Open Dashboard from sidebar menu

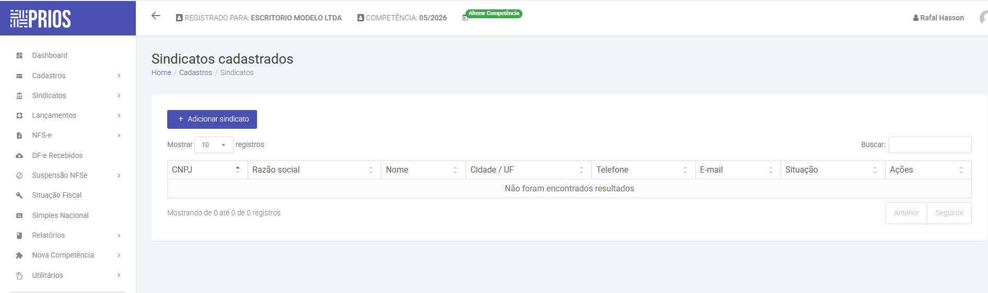(50, 55)
